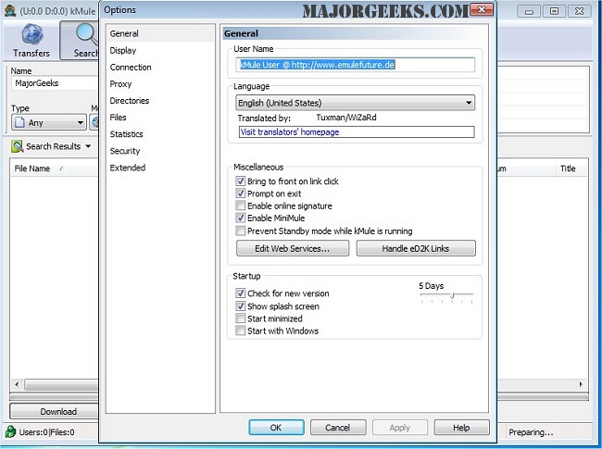Image resolution: width=602 pixels, height=449 pixels.
Task: Confirm with OK button
Action: click(x=276, y=428)
